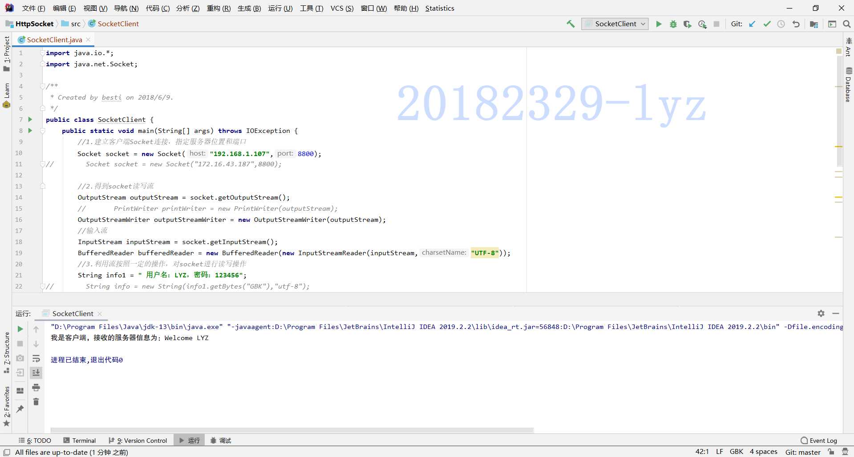Open the Statistics menu
The width and height of the screenshot is (854, 457).
point(440,8)
